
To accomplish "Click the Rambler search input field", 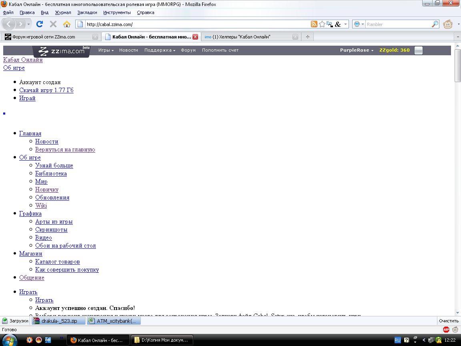I will (x=399, y=24).
